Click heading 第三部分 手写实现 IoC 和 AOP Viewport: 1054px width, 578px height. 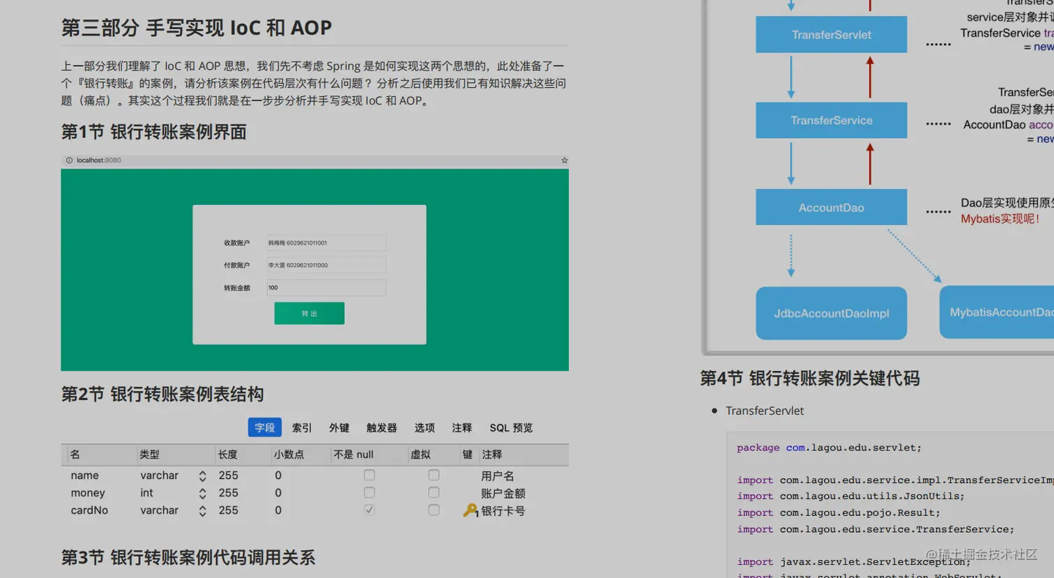(197, 28)
